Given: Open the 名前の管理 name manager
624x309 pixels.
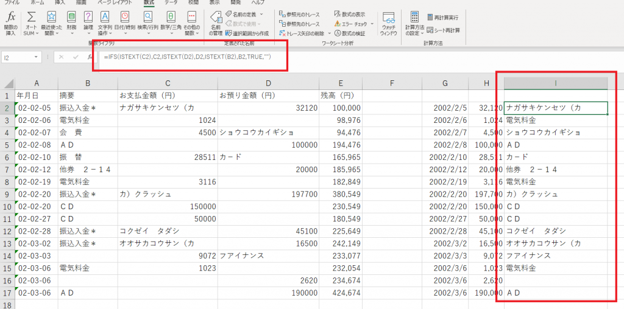Looking at the screenshot, I should (216, 23).
